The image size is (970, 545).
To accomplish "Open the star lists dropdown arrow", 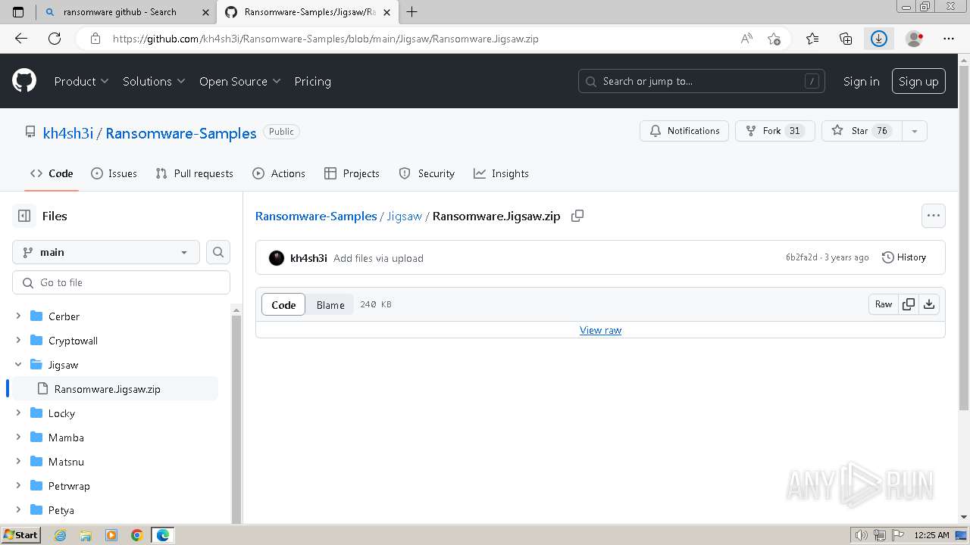I will click(x=915, y=131).
